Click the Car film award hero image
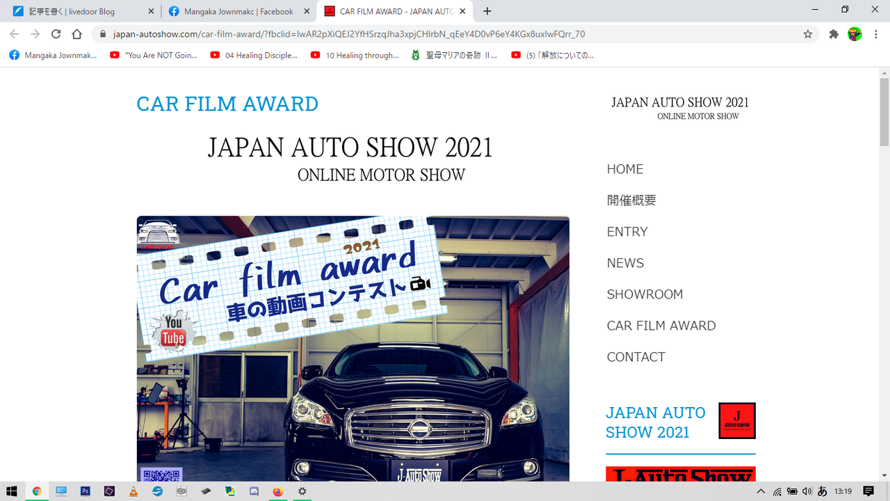Viewport: 890px width, 501px height. 353,349
